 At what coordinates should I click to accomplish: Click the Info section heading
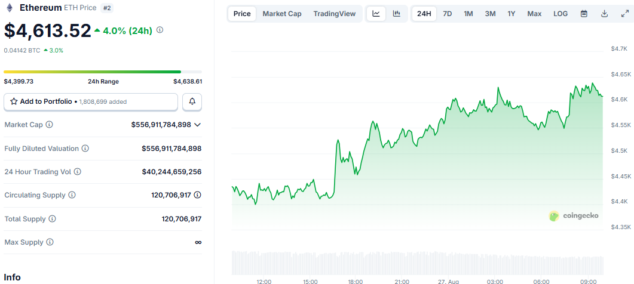tap(12, 277)
